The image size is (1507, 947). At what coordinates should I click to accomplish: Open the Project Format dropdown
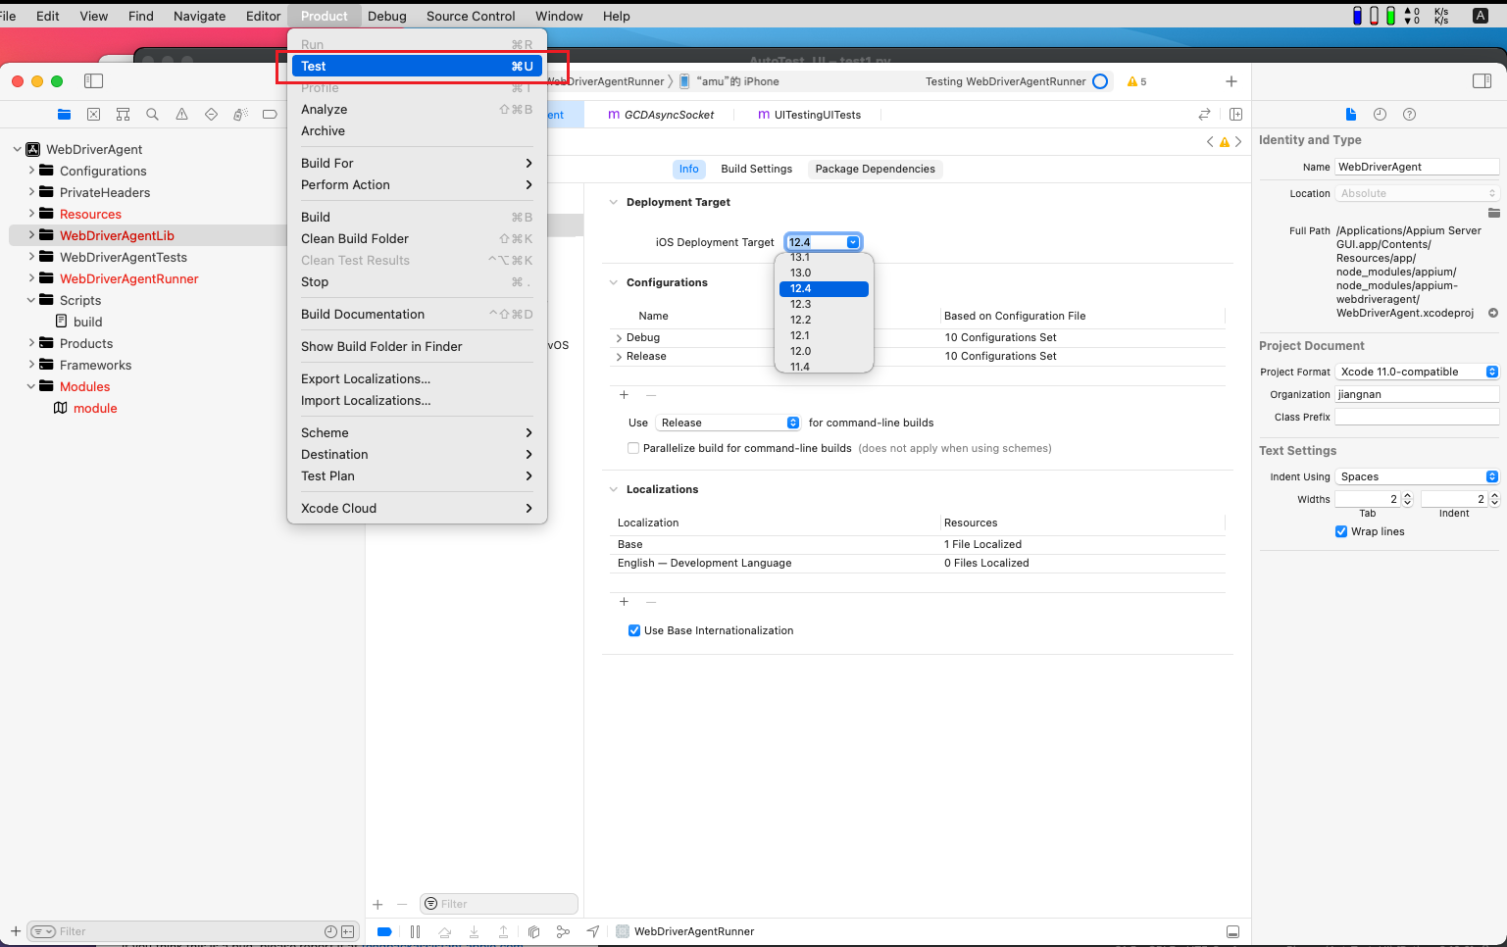pyautogui.click(x=1418, y=372)
